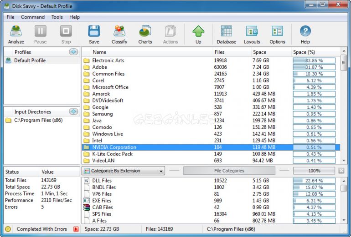Click the Status column header

tap(21, 172)
